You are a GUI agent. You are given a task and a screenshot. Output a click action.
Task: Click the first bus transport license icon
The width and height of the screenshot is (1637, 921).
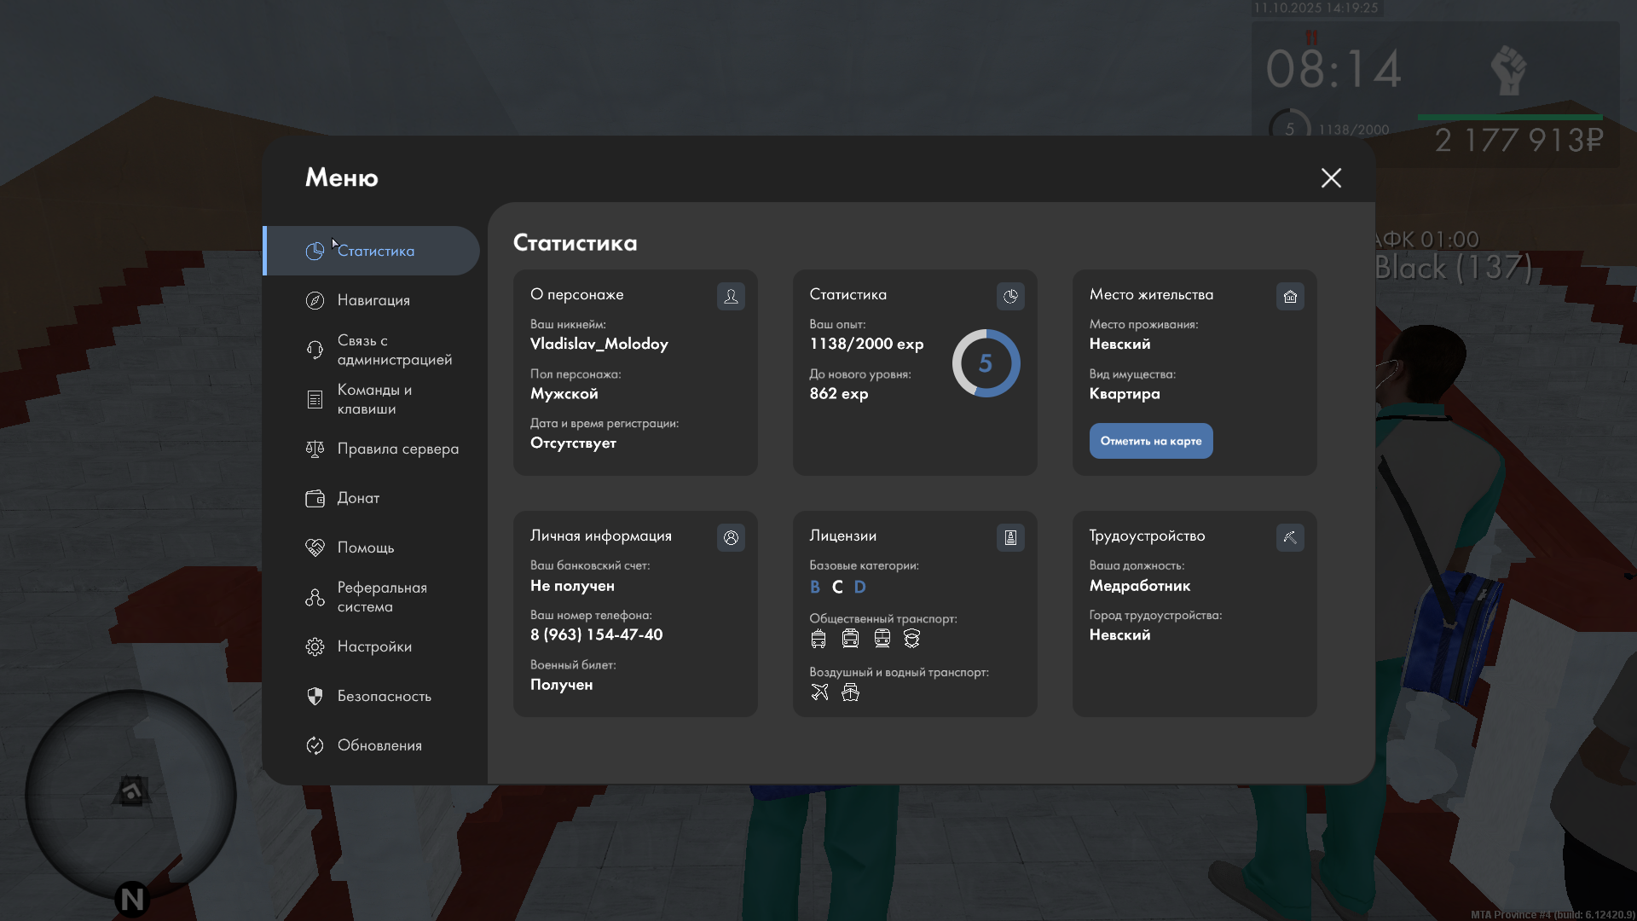[x=818, y=638]
